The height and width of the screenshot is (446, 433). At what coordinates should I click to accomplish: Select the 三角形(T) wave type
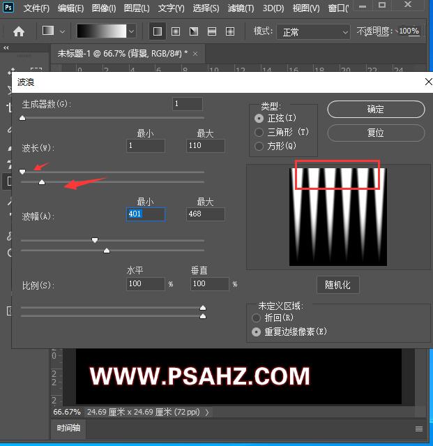point(282,132)
